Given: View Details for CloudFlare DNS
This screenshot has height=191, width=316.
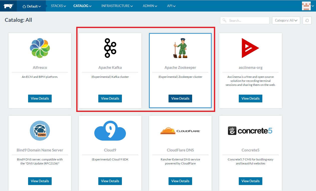Looking at the screenshot, I should [x=180, y=181].
